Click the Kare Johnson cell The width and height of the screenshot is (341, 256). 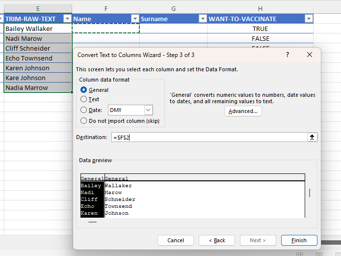click(38, 78)
